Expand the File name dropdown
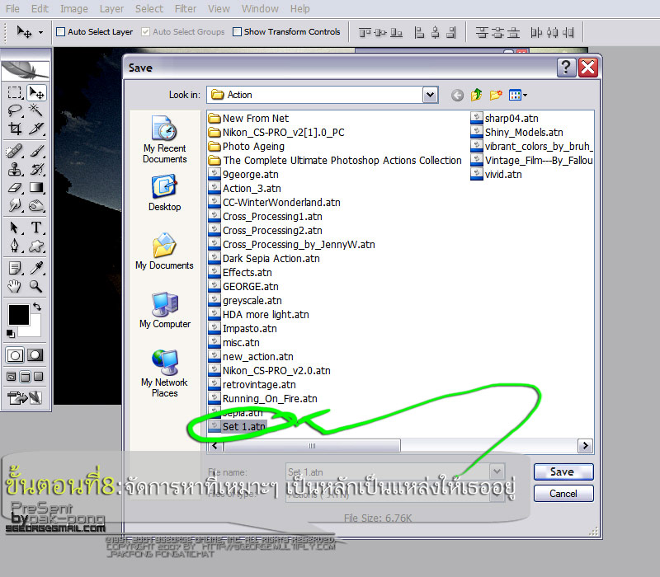The width and height of the screenshot is (660, 577). coord(497,471)
